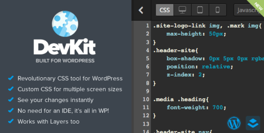Image resolution: width=264 pixels, height=133 pixels.
Task: Select the desktop monitor view icon
Action: pyautogui.click(x=182, y=10)
